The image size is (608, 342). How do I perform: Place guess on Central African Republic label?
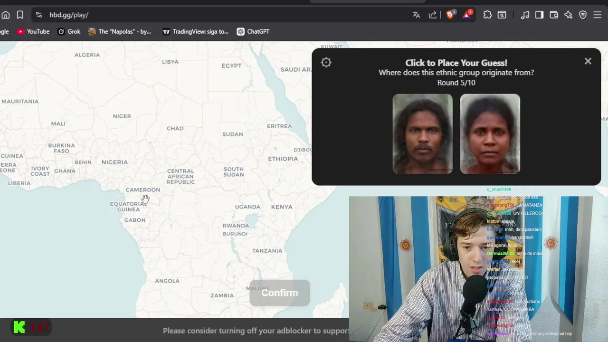pos(180,176)
